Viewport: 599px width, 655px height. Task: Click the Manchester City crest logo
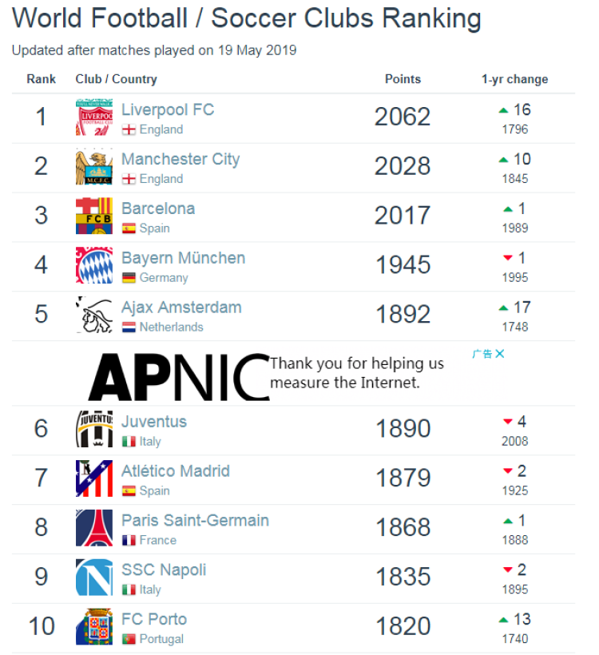coord(94,166)
